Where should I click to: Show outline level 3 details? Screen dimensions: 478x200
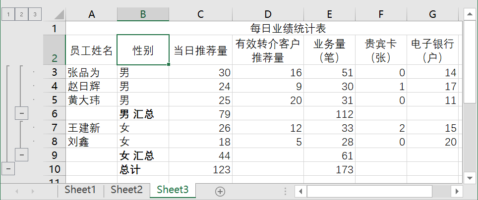click(x=34, y=14)
